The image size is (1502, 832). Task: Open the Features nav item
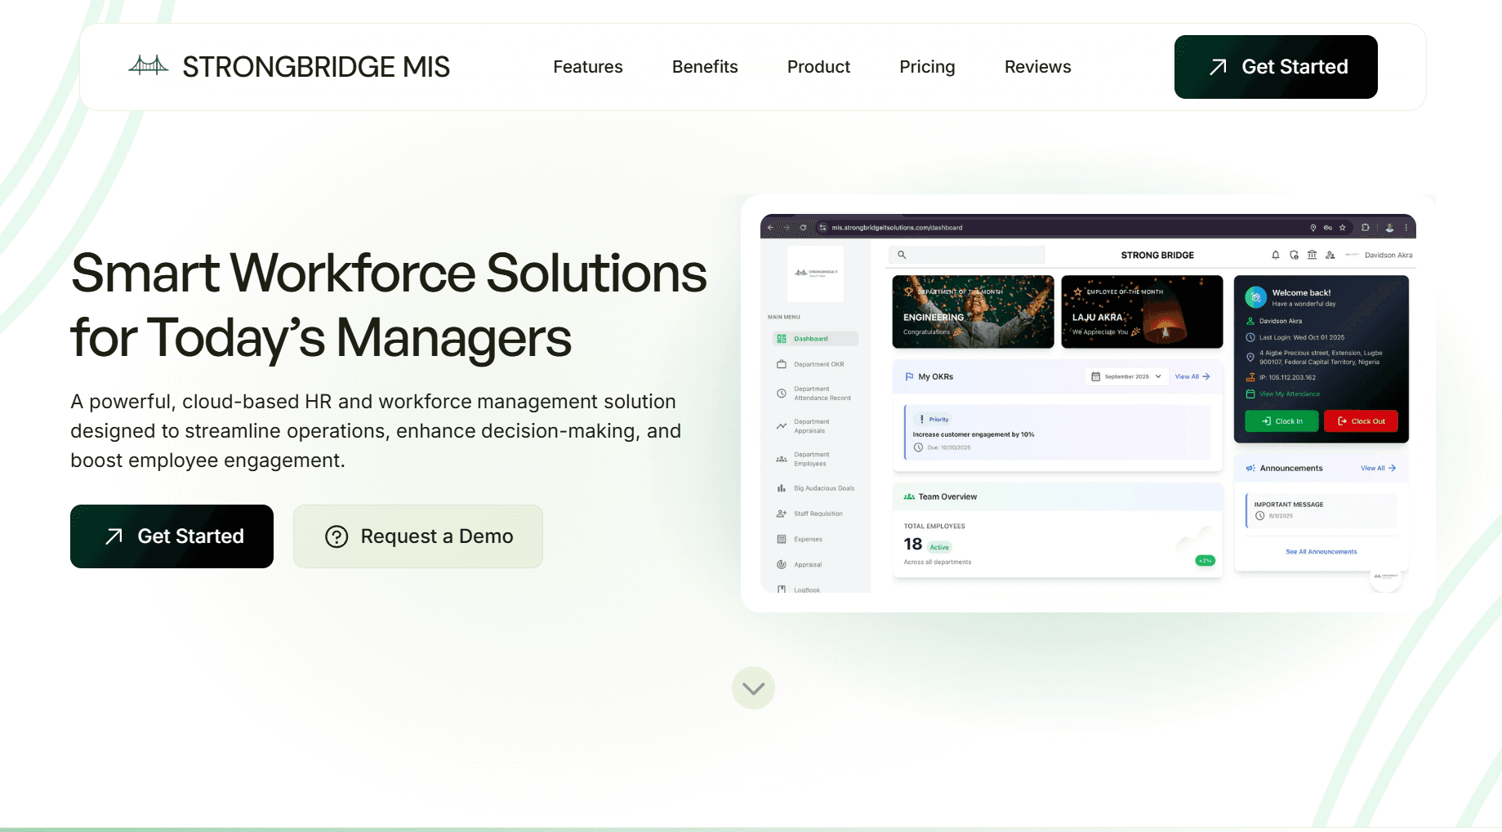click(588, 67)
